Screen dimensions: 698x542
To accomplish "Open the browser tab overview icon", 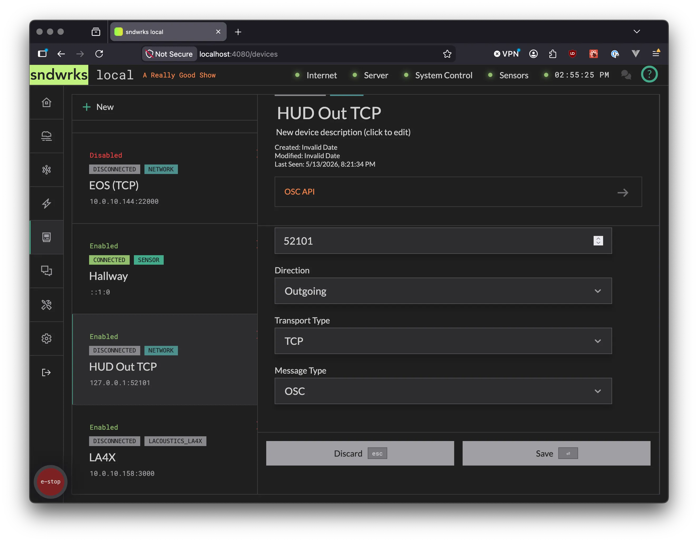I will [96, 32].
